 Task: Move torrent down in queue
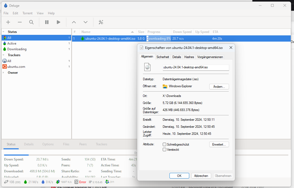[x=86, y=22]
